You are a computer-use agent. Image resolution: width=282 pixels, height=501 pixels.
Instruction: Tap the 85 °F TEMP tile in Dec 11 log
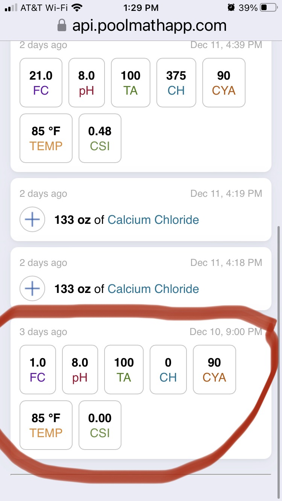point(46,138)
